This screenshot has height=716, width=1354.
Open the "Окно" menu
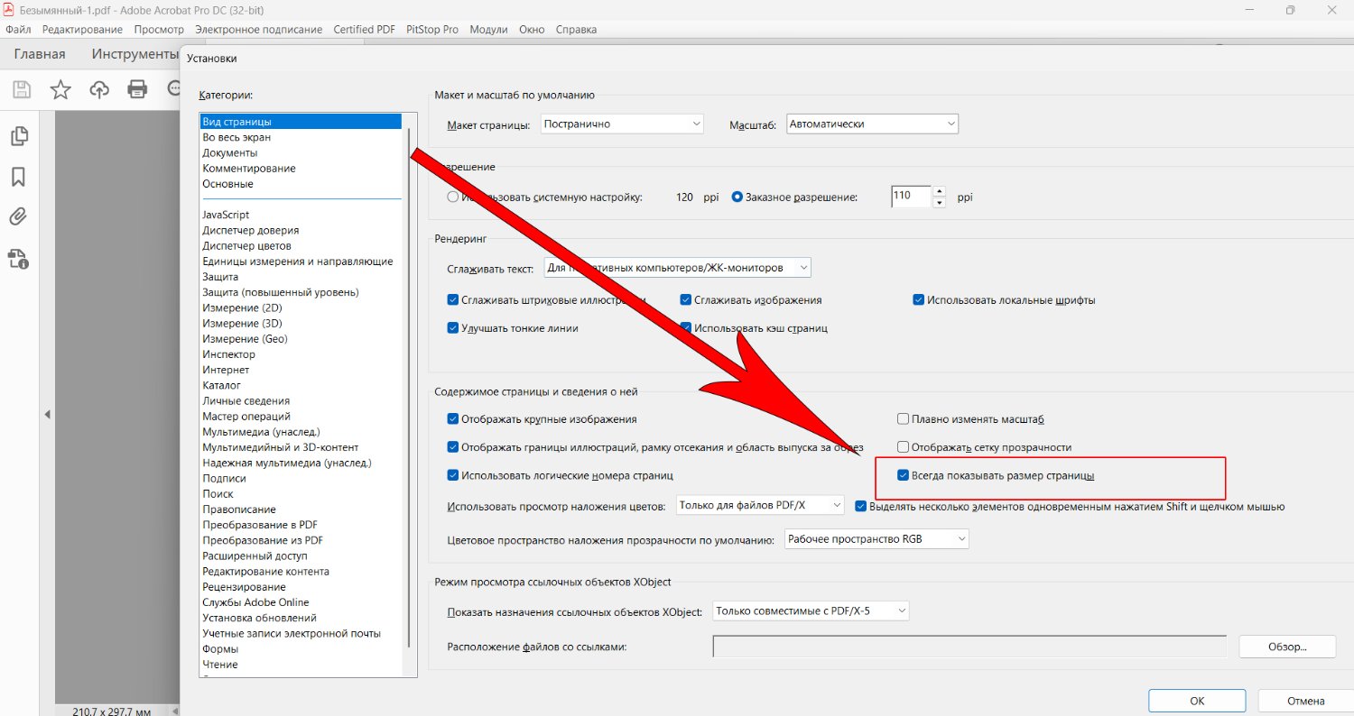[532, 30]
